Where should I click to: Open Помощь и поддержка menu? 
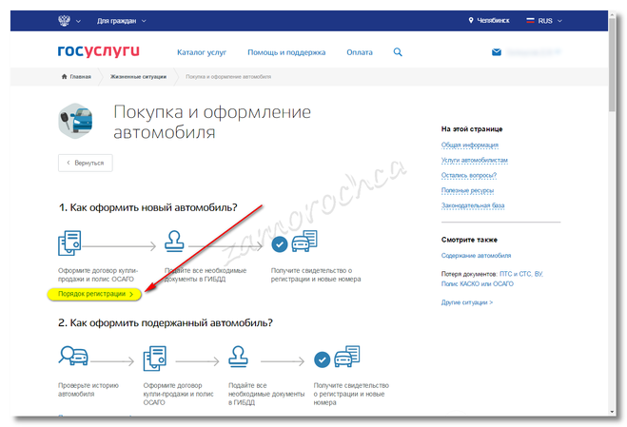286,52
